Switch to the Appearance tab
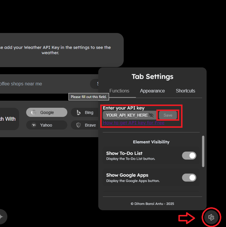 [x=152, y=91]
